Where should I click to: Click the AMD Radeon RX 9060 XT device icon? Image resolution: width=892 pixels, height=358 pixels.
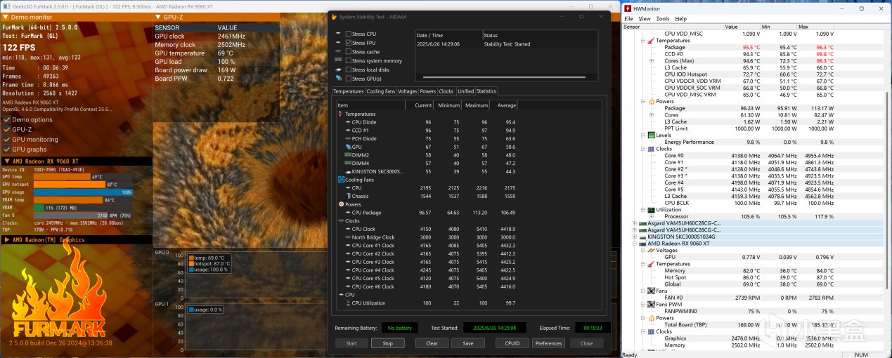642,243
